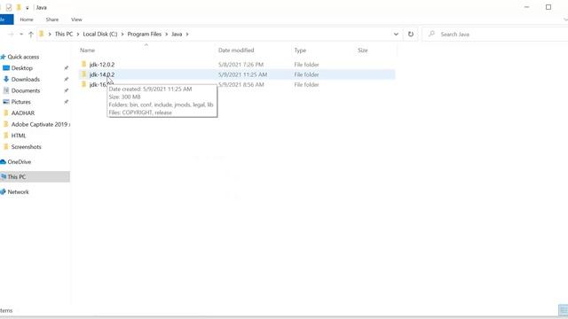Click jdk-14.0.2 date 5/9/2021 11:25 AM
Viewport: 568px width, 319px height.
(x=242, y=74)
